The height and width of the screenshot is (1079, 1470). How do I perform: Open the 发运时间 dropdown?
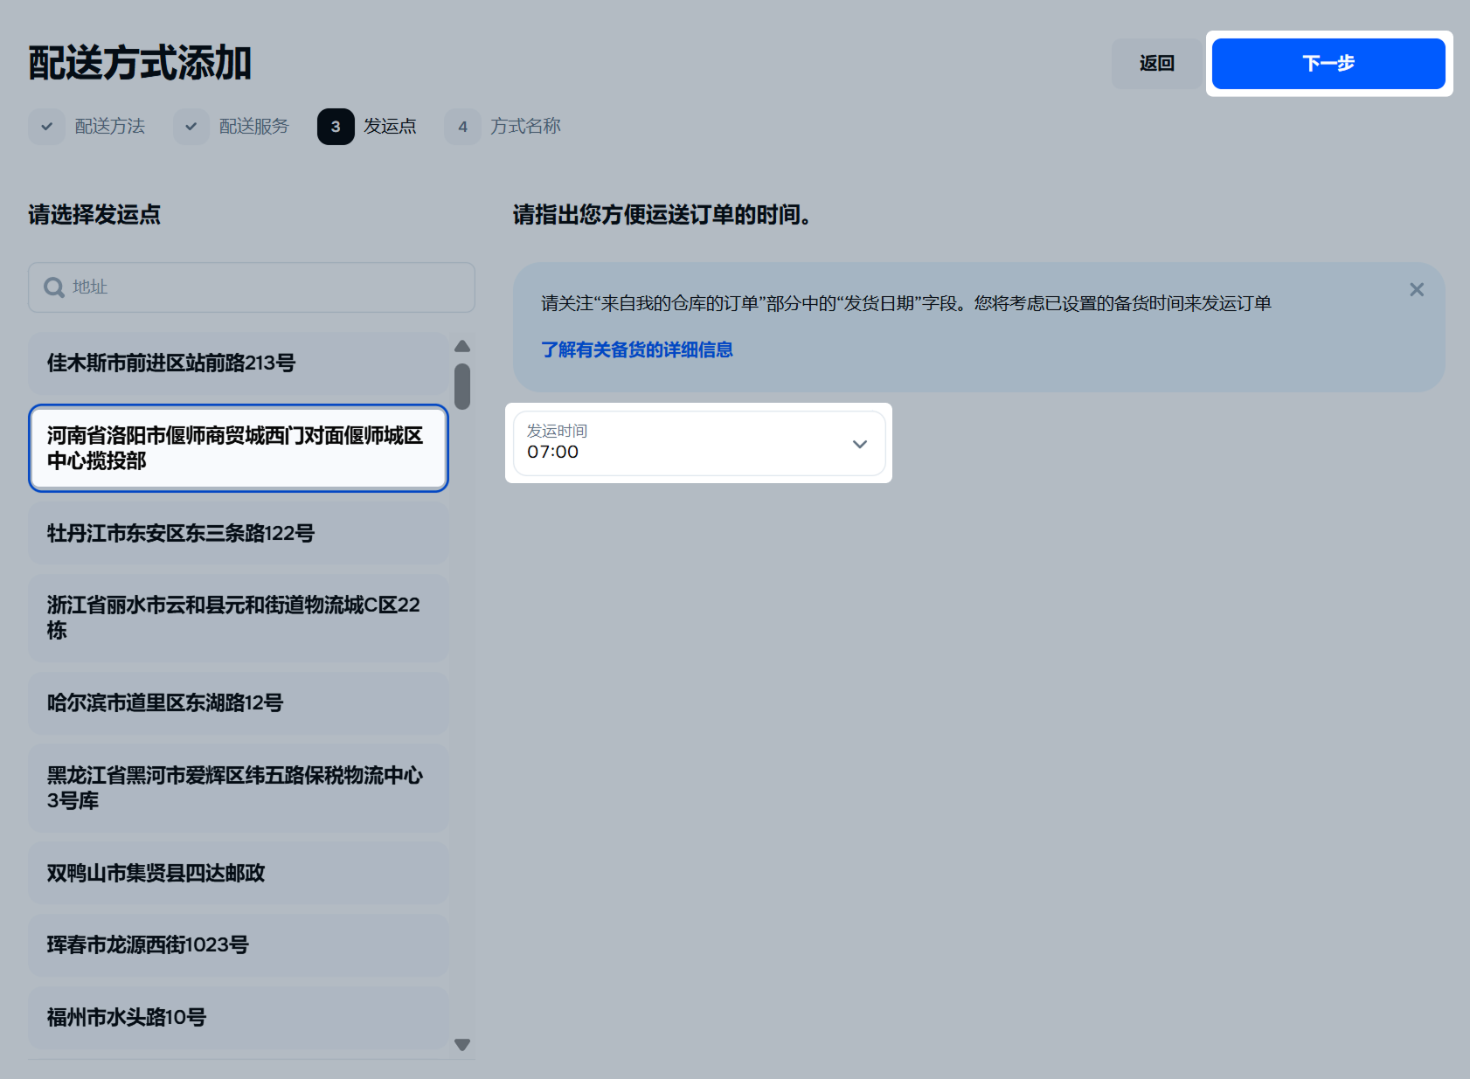point(682,444)
